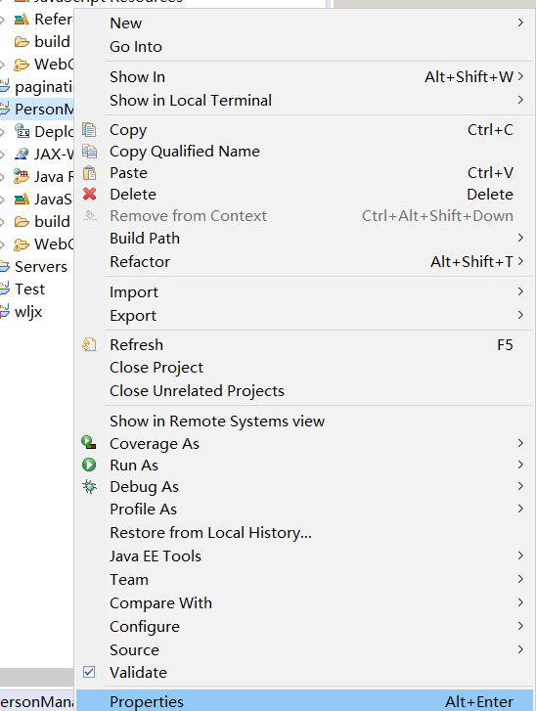Toggle the Validate checkbox
536x711 pixels.
[x=89, y=672]
